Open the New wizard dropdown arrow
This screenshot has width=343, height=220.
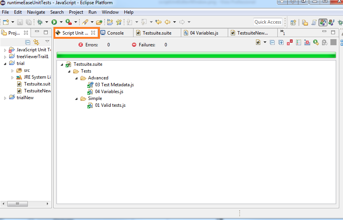click(x=12, y=22)
